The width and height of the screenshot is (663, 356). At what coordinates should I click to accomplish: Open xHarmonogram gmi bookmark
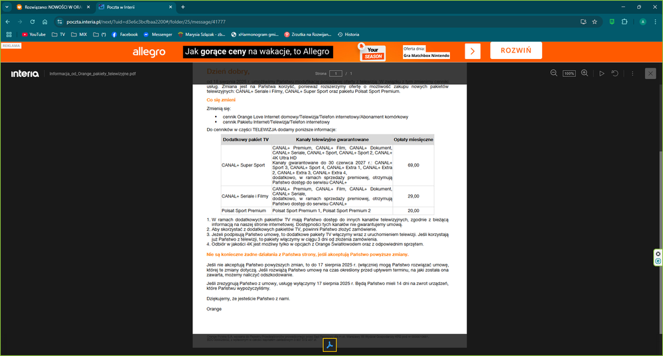[255, 34]
